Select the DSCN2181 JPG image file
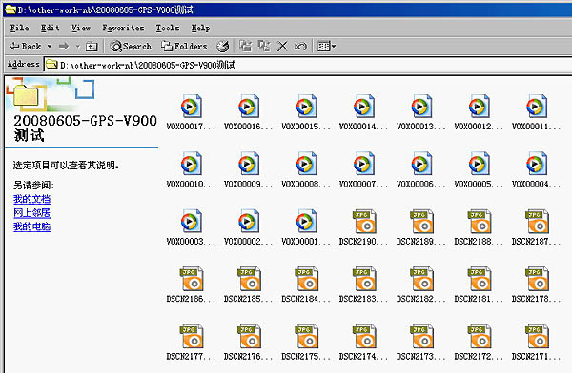Image resolution: width=572 pixels, height=373 pixels. (479, 285)
